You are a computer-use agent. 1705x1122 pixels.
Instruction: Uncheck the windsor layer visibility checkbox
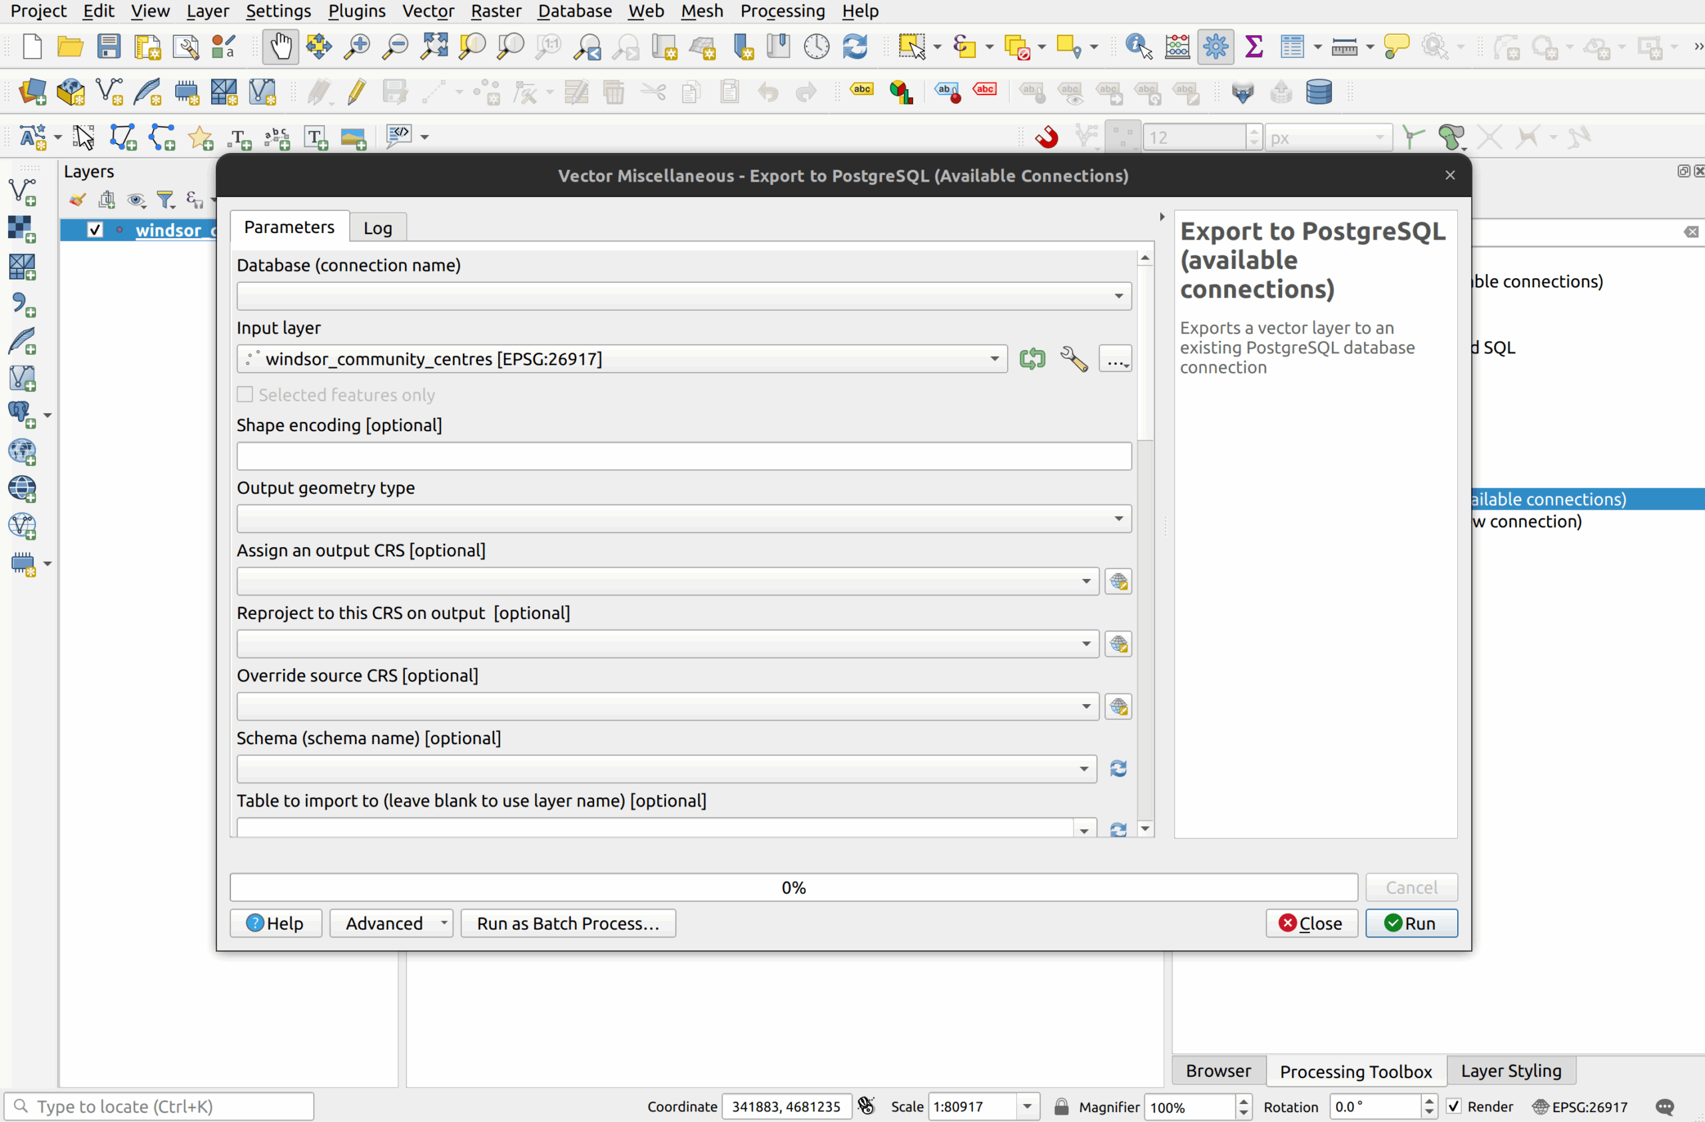tap(96, 230)
